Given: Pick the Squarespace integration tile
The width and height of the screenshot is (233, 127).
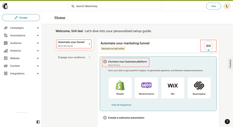Looking at the screenshot, I should tap(199, 88).
